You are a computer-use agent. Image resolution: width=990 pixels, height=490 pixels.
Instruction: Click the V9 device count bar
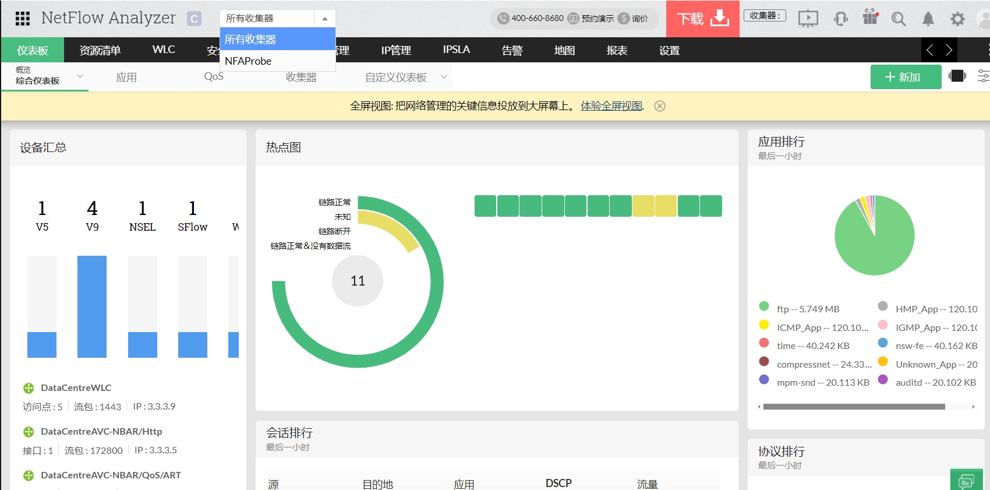point(92,306)
